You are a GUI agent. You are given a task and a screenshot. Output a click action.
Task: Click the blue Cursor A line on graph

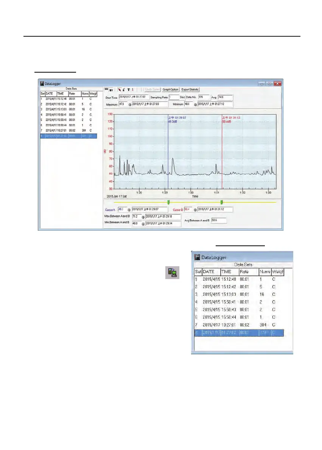click(168, 152)
